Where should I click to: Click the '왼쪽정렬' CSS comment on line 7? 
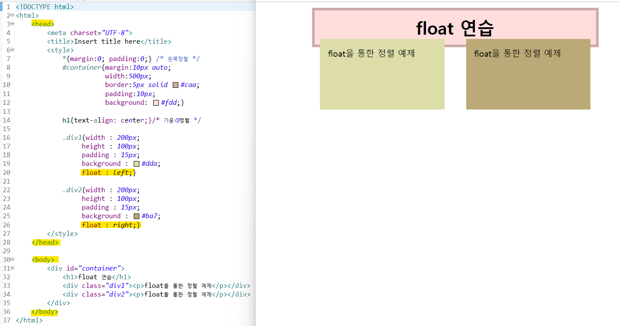[178, 59]
